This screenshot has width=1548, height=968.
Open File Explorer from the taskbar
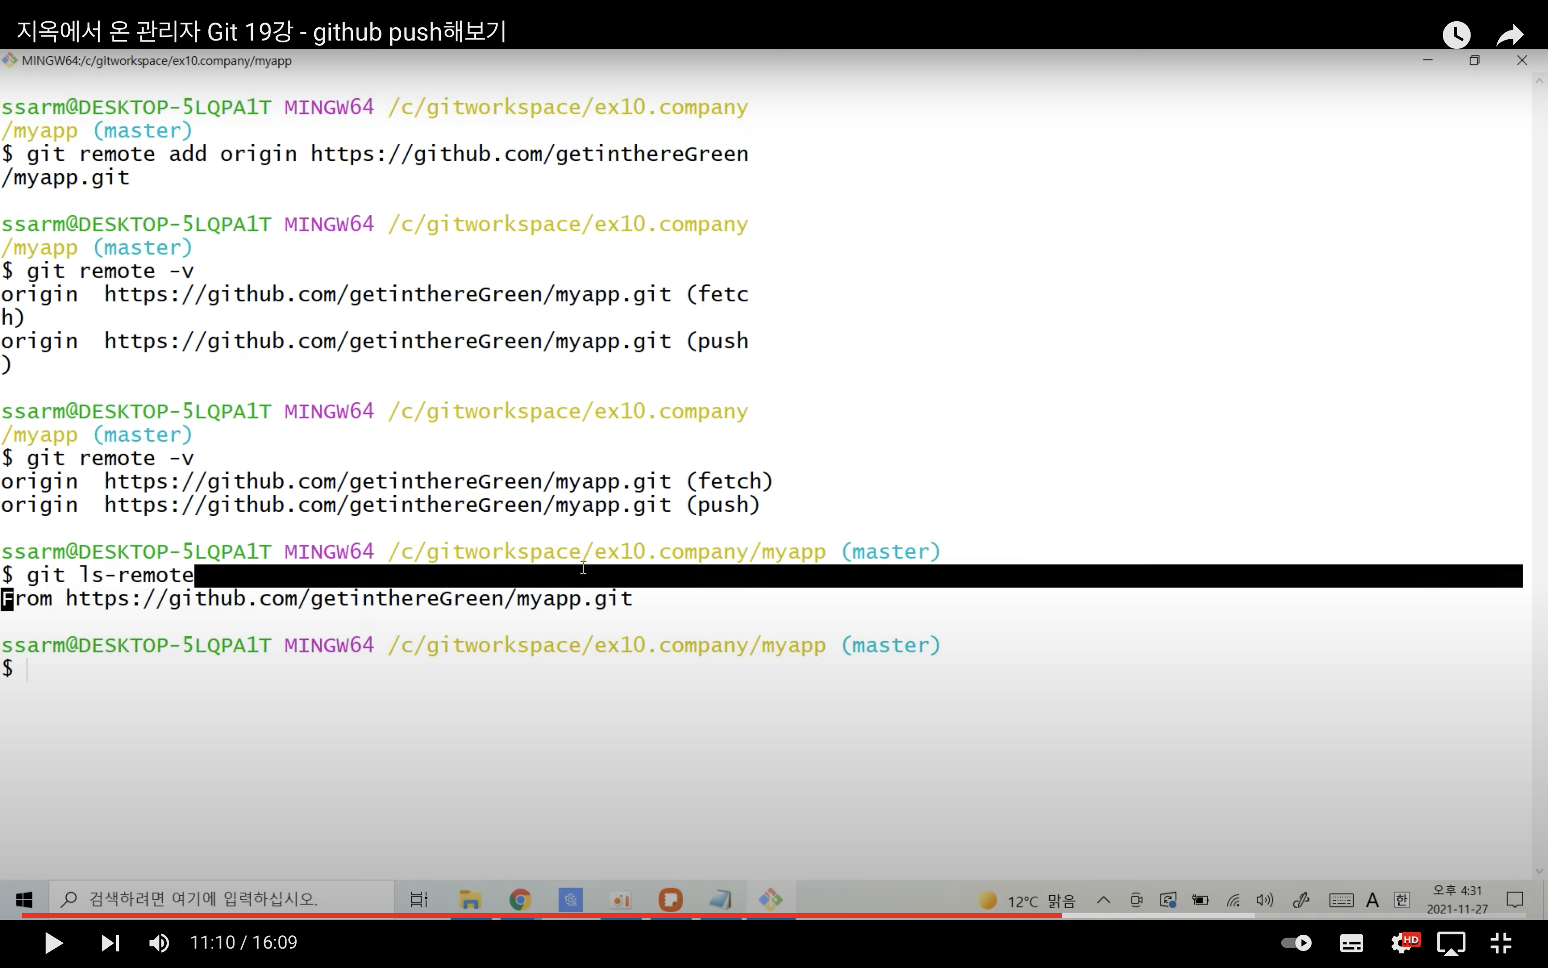470,899
